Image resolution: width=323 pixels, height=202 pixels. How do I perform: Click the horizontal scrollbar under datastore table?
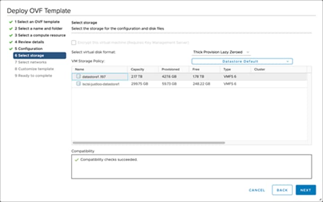click(149, 143)
